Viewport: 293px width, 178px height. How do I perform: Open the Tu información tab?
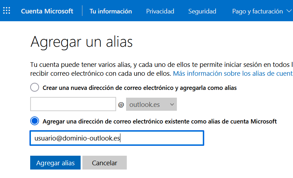pos(110,11)
